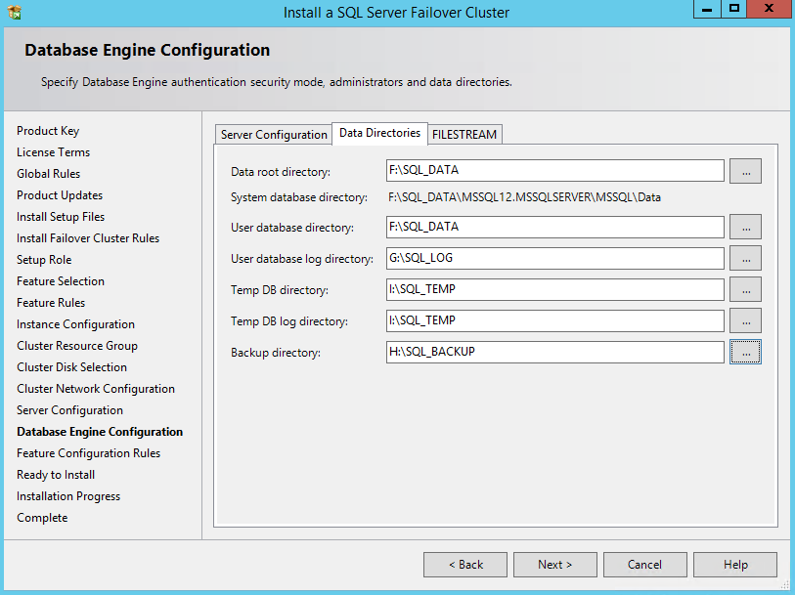Viewport: 795px width, 595px height.
Task: Browse for the Data root directory
Action: pos(745,171)
